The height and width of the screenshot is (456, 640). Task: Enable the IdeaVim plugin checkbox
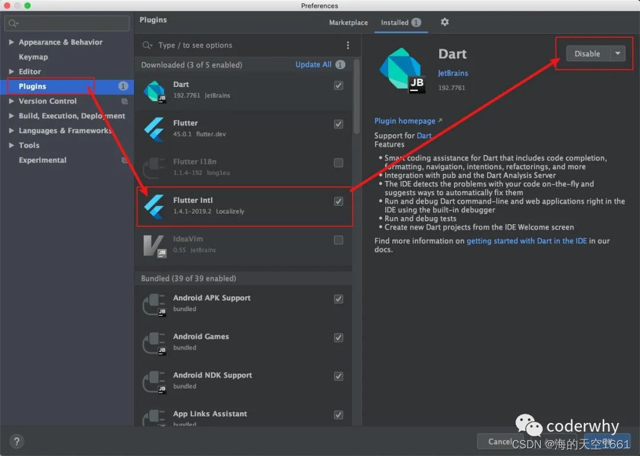pos(338,240)
